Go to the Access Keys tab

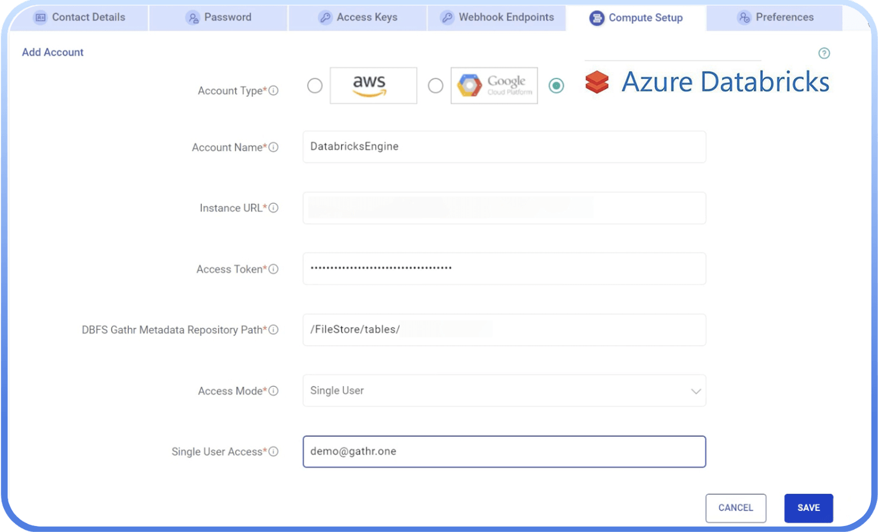[358, 18]
